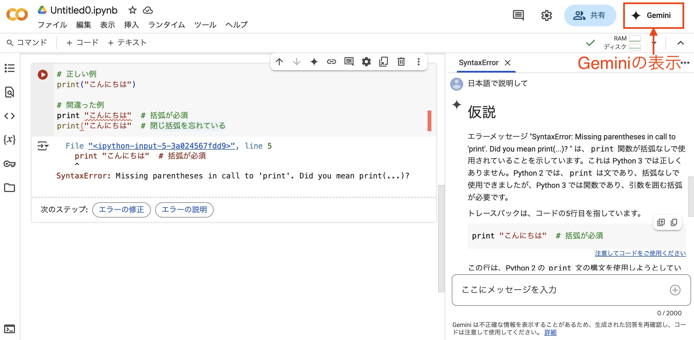694x340 pixels.
Task: Click the user avatar icon in chat
Action: [457, 84]
